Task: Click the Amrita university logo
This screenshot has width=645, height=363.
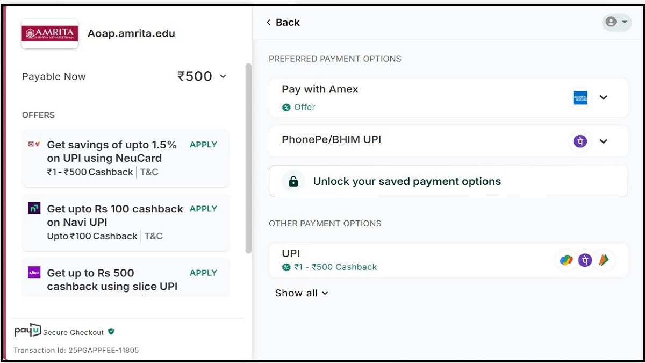Action: tap(49, 33)
